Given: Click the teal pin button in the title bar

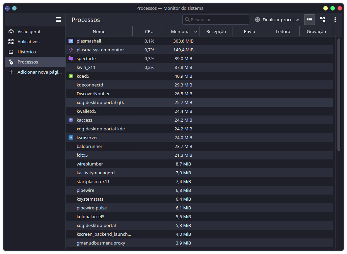Looking at the screenshot, I should [15, 8].
